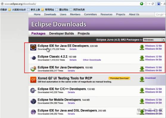Click Xored Q7 UI Testing Tools title

[x=65, y=78]
